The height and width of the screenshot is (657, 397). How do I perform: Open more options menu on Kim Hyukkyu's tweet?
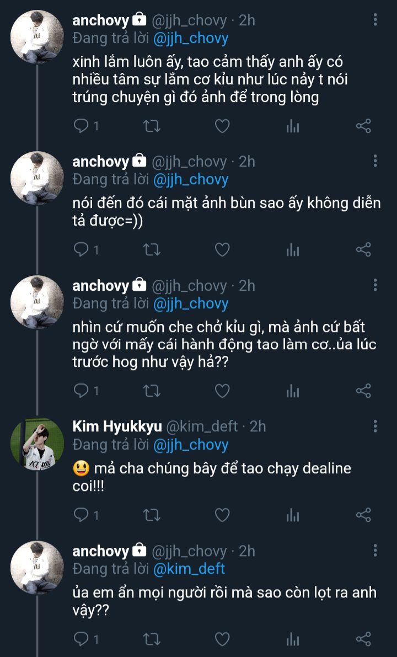[375, 426]
